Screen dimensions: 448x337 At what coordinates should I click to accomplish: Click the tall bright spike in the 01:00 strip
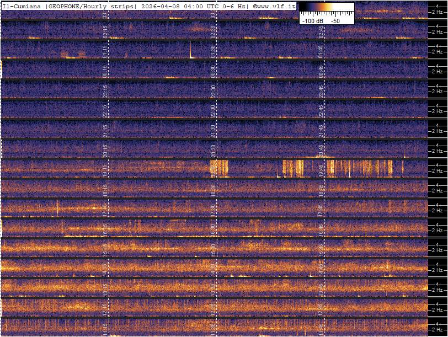[x=190, y=50]
